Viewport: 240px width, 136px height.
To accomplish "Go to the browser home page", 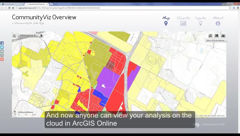I will [x=13, y=8].
